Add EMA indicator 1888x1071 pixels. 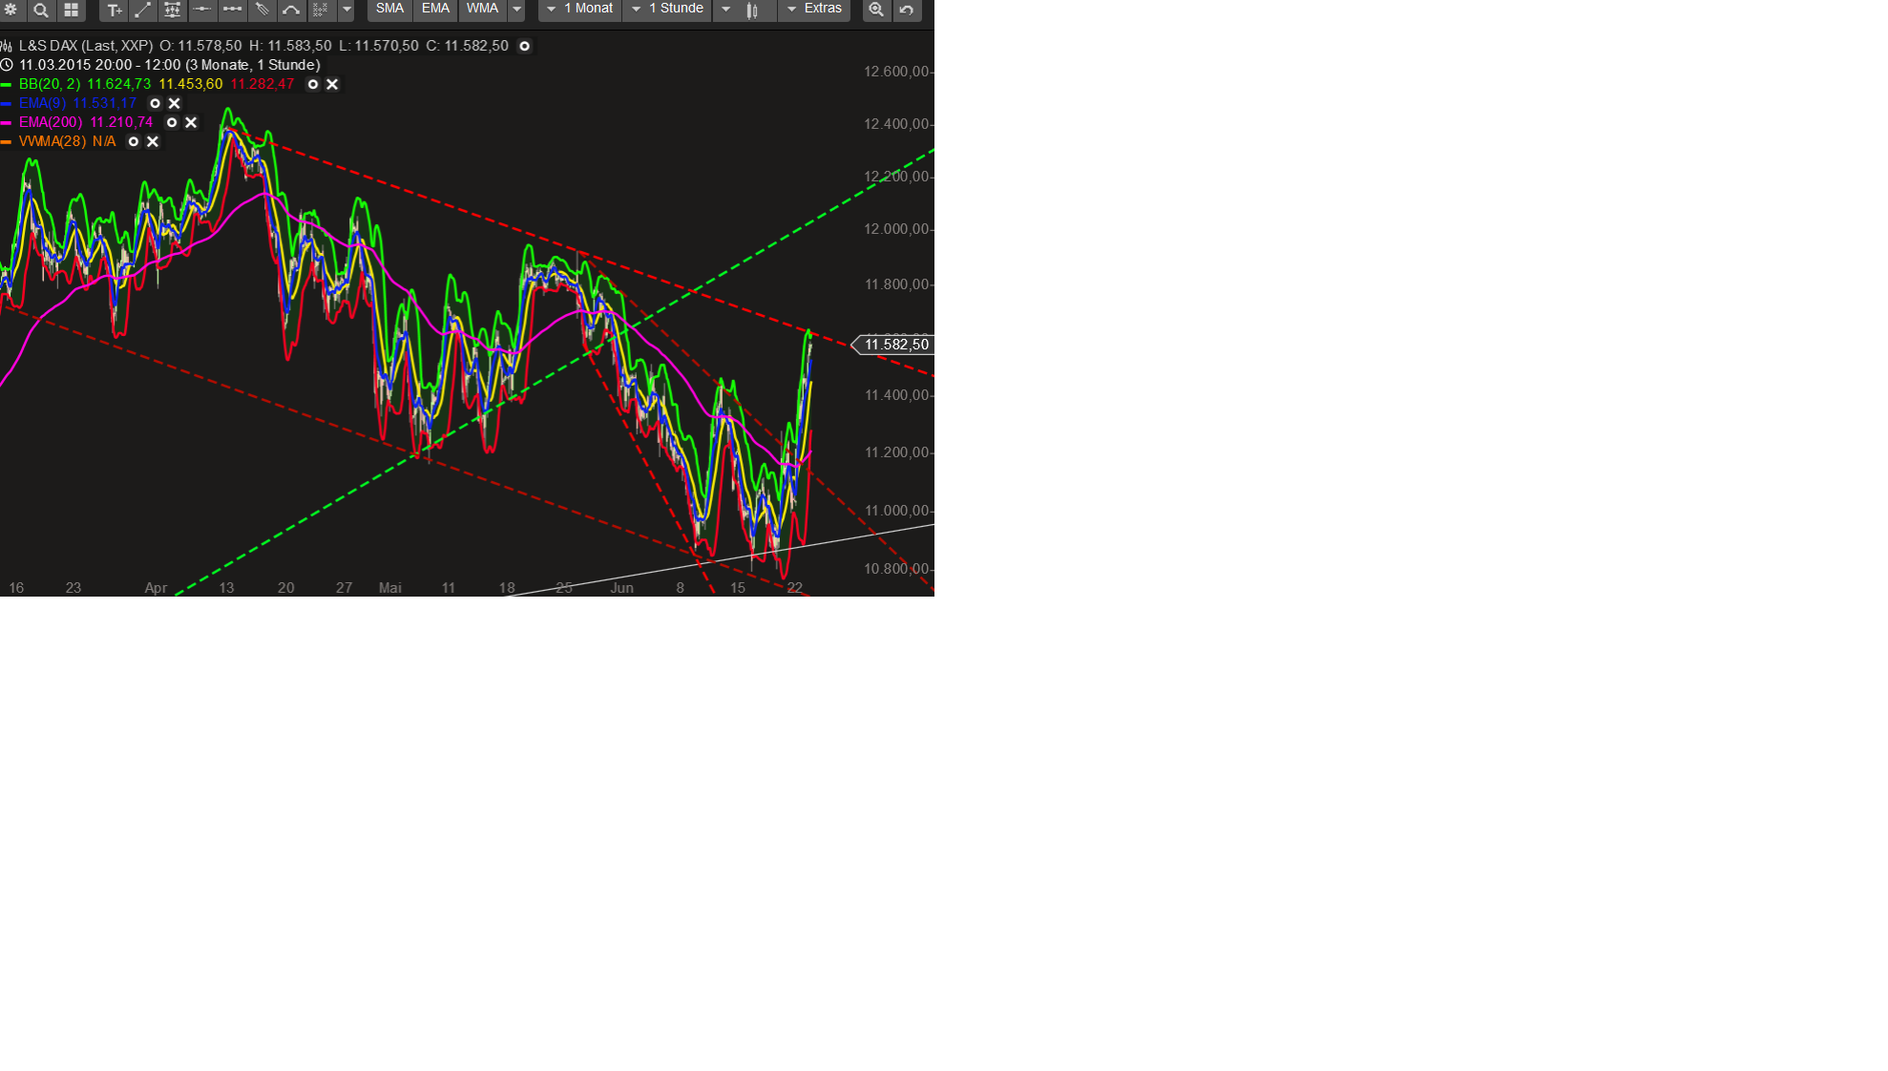pyautogui.click(x=435, y=9)
